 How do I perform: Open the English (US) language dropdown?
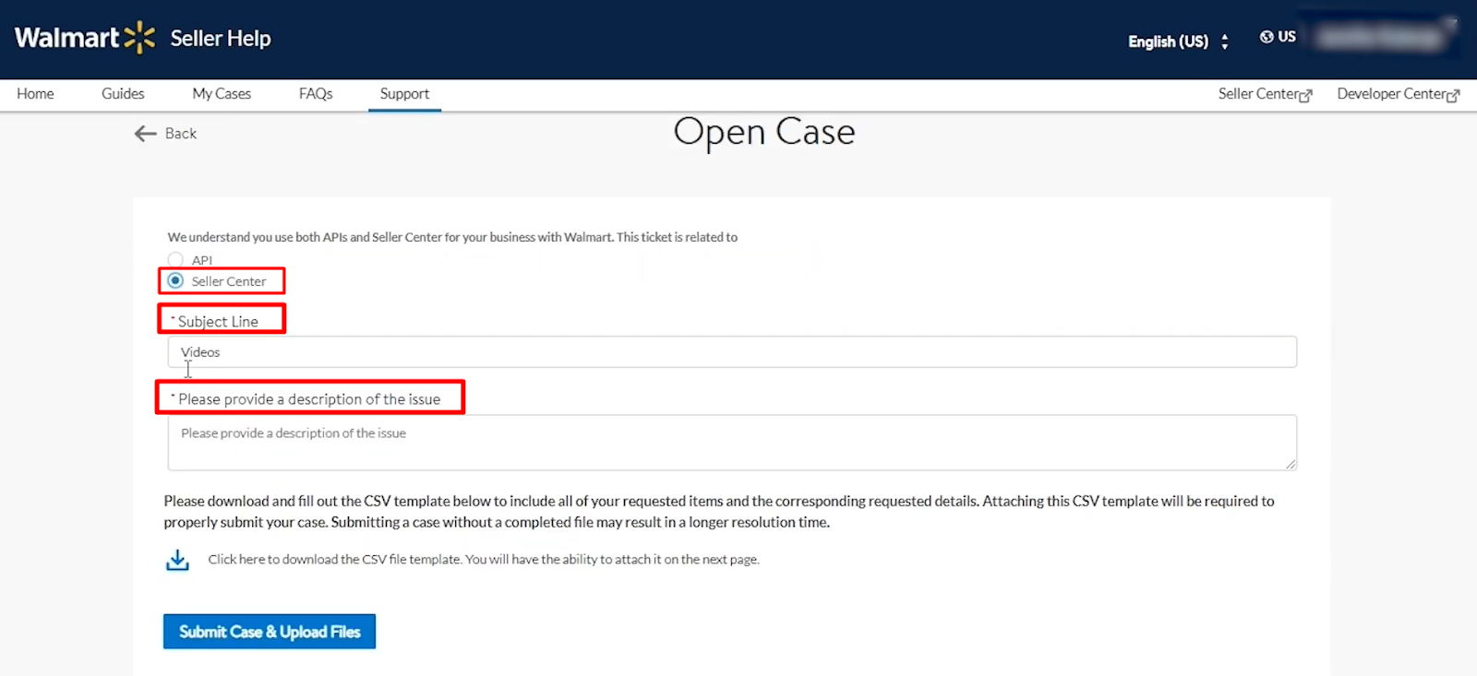coord(1179,42)
